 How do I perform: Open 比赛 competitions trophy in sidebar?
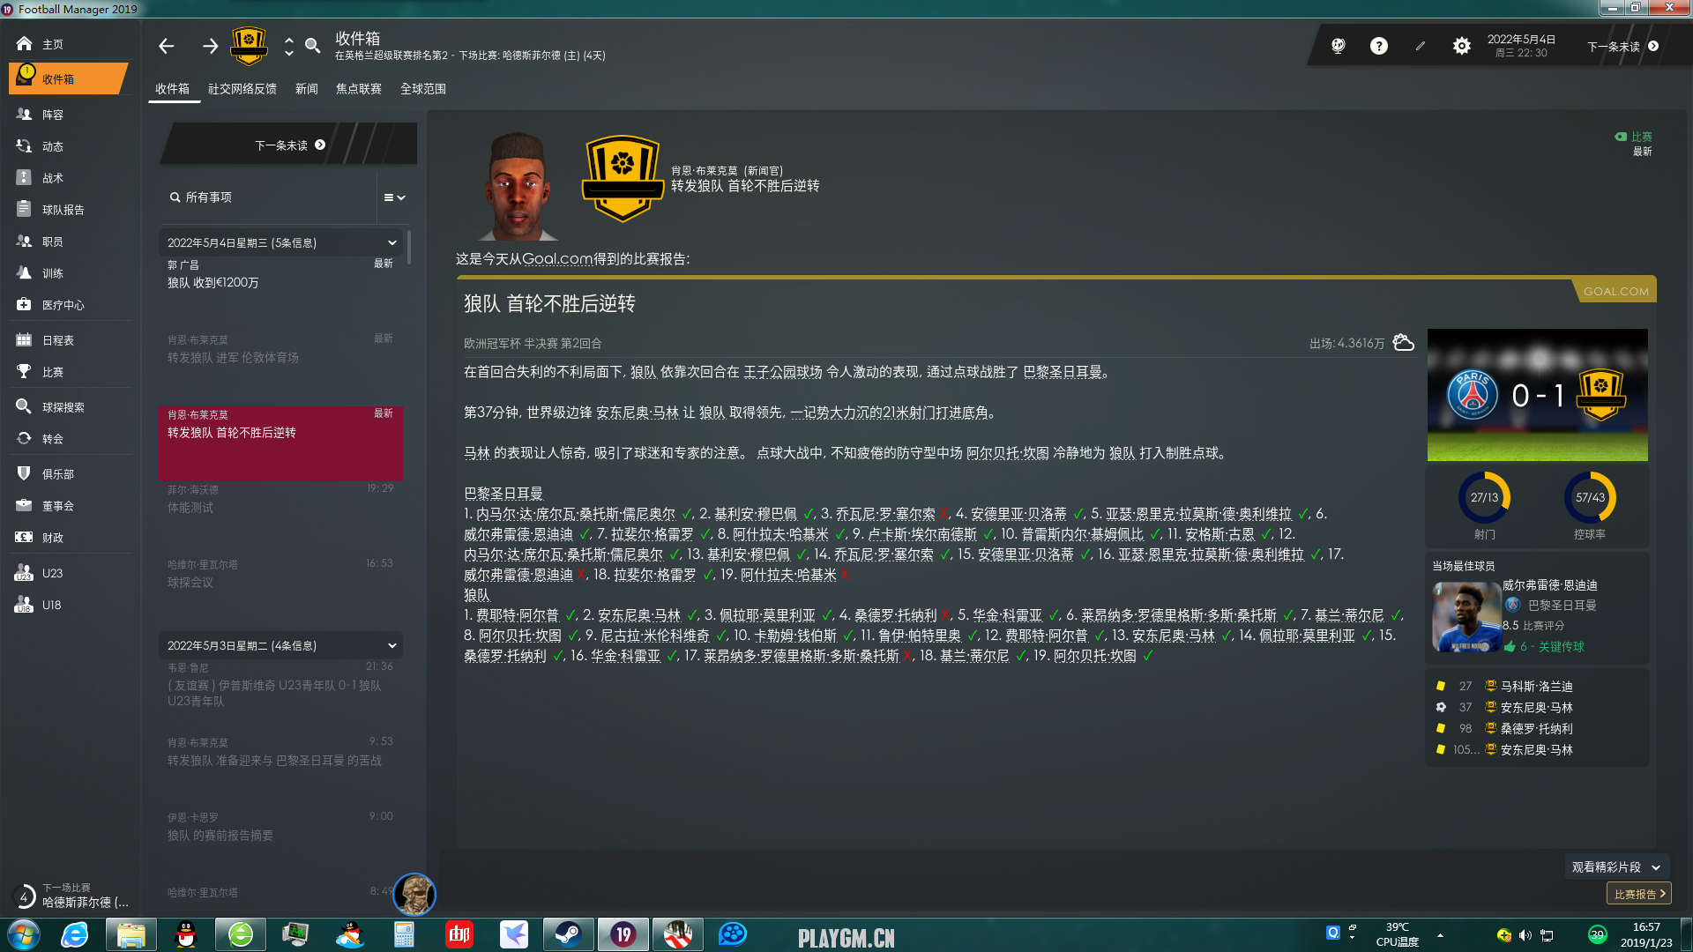[71, 372]
